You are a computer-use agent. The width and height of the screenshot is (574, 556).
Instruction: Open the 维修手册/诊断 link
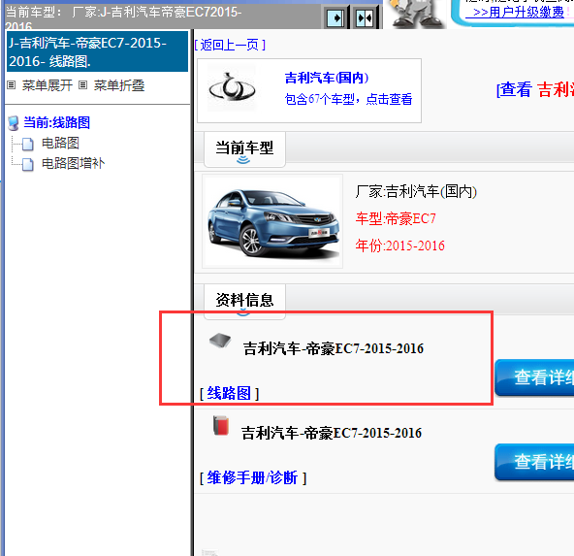click(253, 477)
